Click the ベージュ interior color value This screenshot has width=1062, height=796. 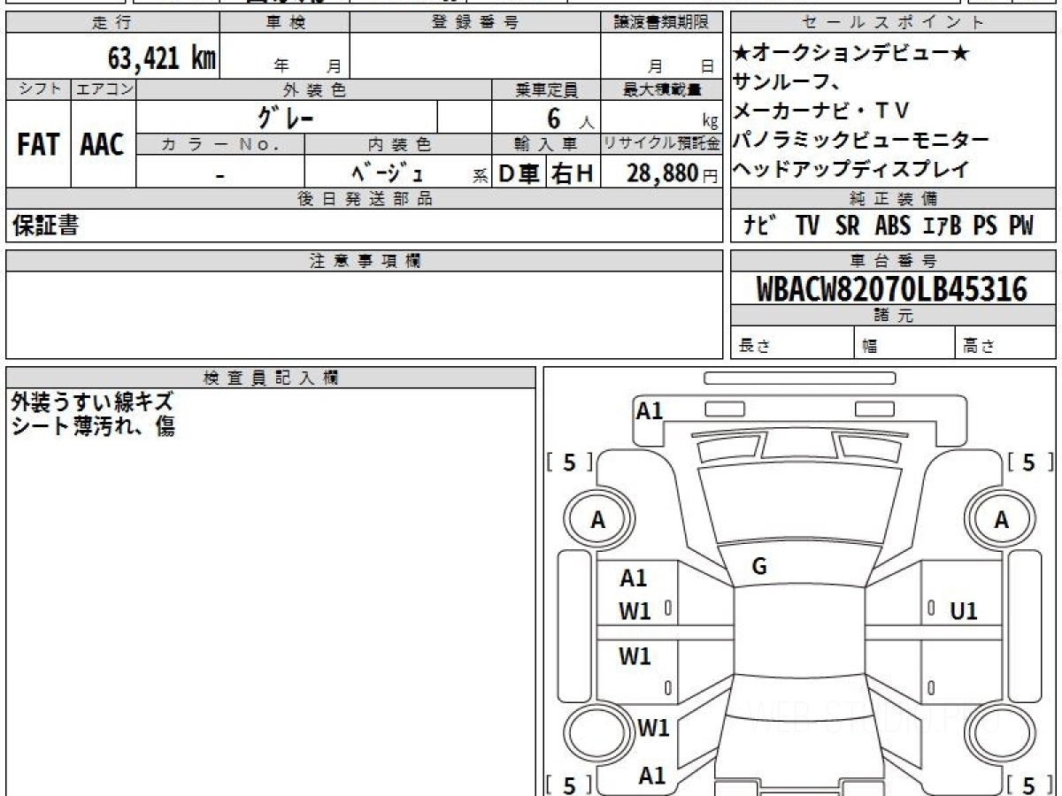click(387, 172)
